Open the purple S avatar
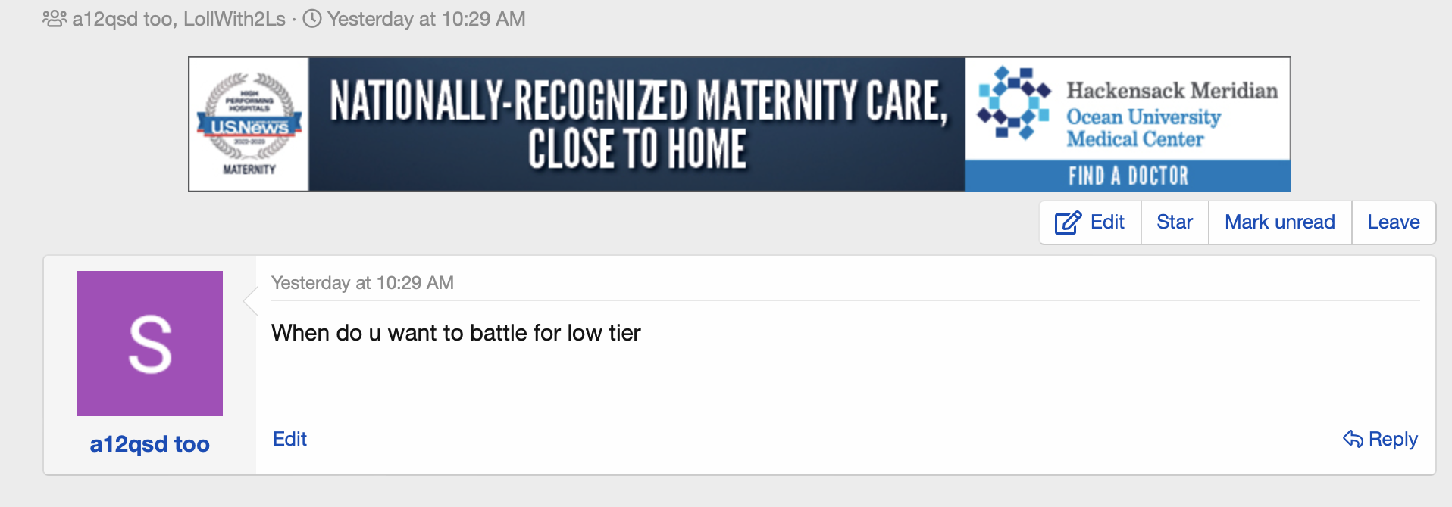Image resolution: width=1452 pixels, height=507 pixels. coord(150,344)
